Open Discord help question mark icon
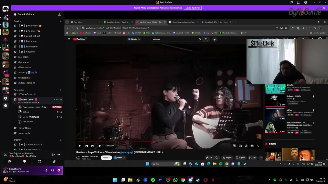328x184 pixels. (x=305, y=2)
